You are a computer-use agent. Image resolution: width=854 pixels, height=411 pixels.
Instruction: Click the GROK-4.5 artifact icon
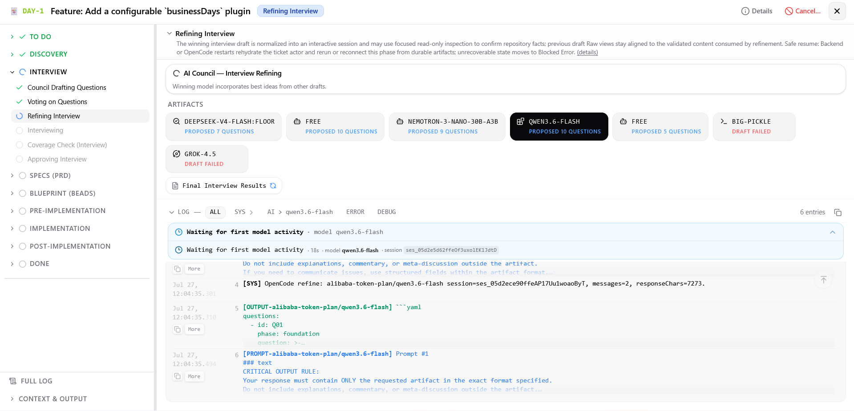177,154
